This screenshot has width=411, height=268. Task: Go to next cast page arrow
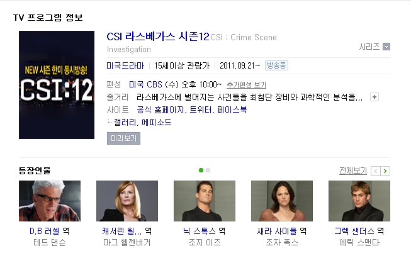[x=385, y=171]
